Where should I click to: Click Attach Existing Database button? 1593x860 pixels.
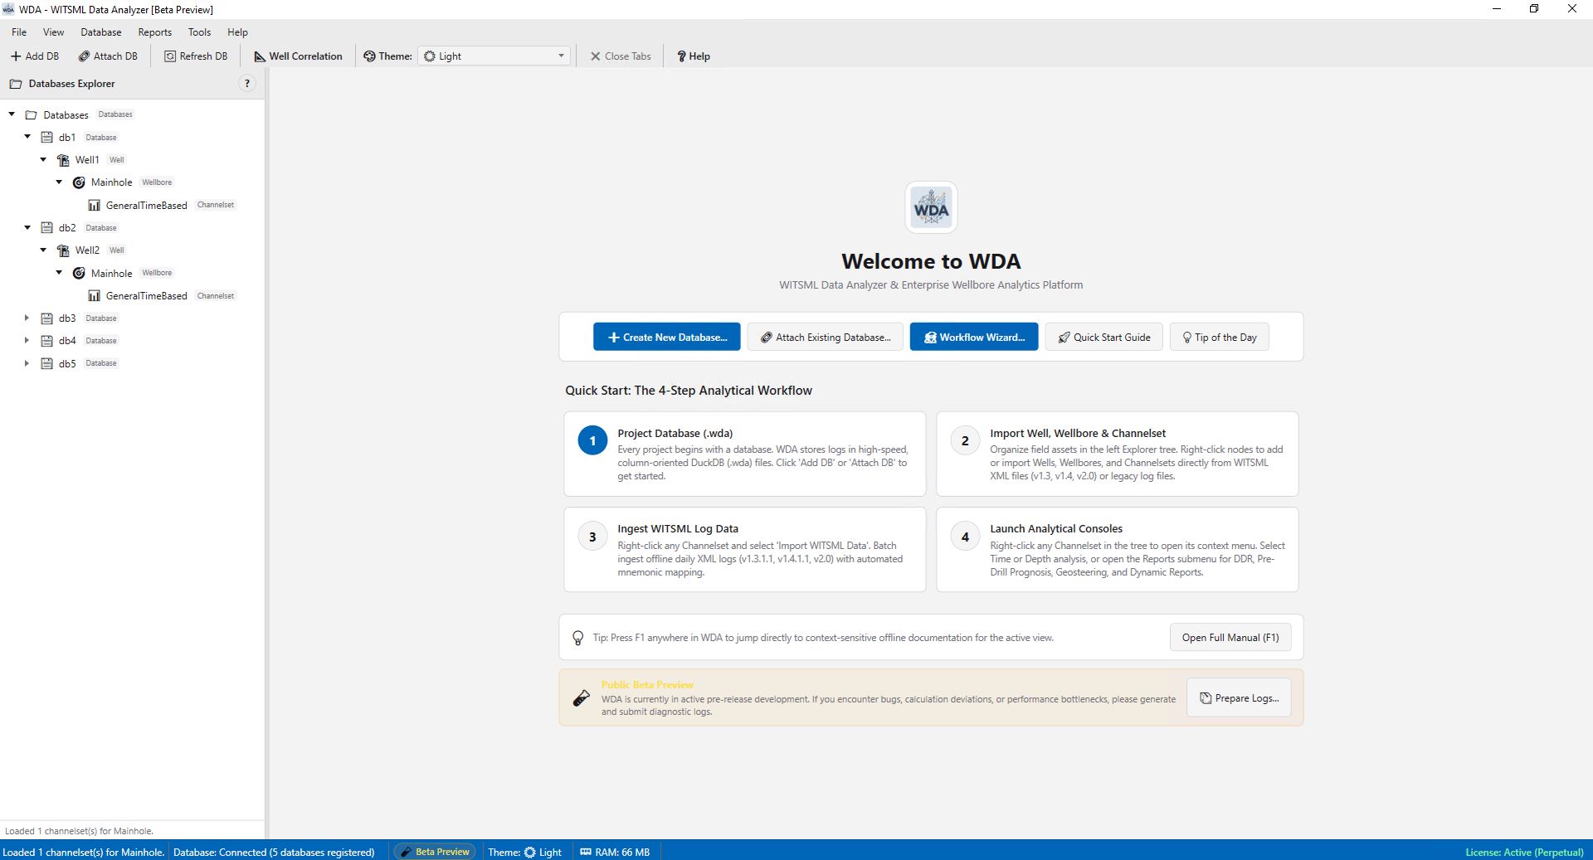point(826,337)
